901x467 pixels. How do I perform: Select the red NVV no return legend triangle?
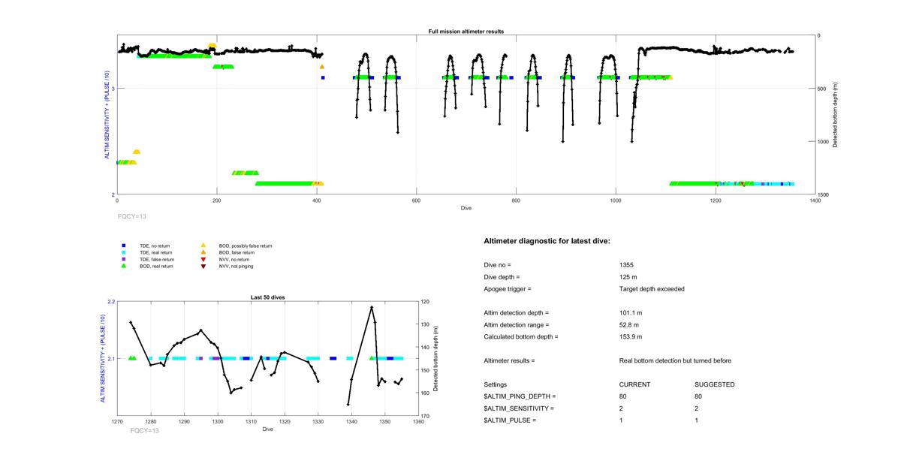coord(203,259)
